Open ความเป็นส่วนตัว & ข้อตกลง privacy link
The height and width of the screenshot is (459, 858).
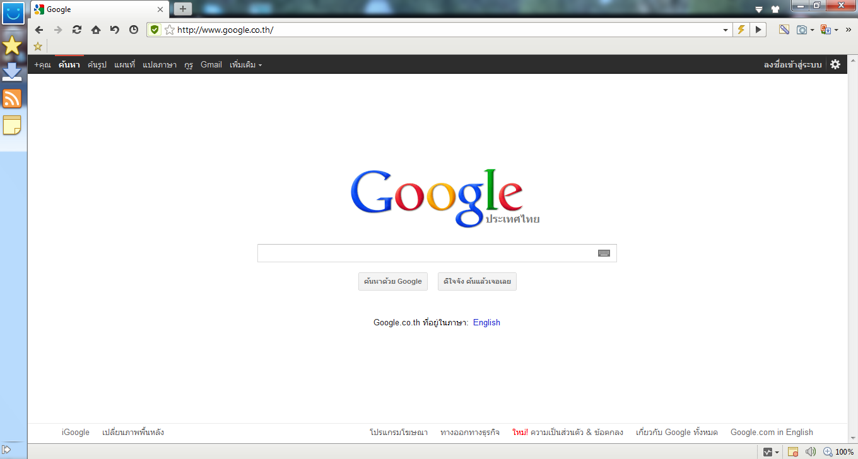(x=577, y=432)
